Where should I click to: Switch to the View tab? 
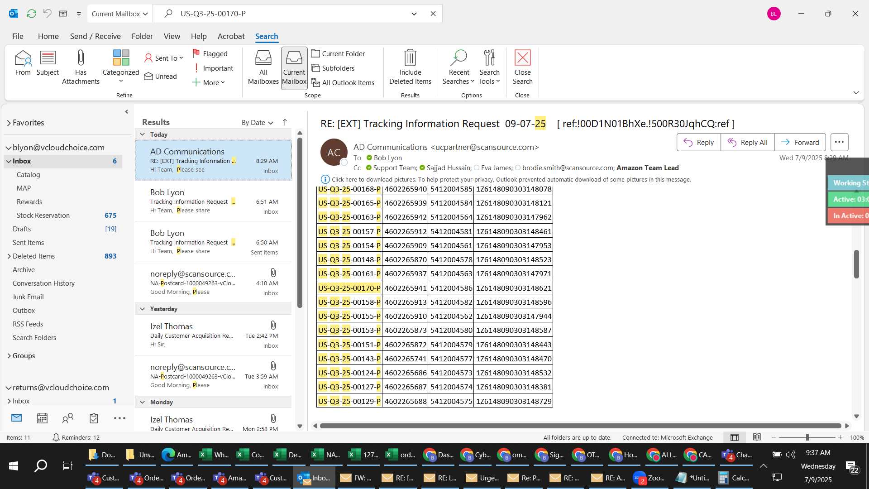172,36
